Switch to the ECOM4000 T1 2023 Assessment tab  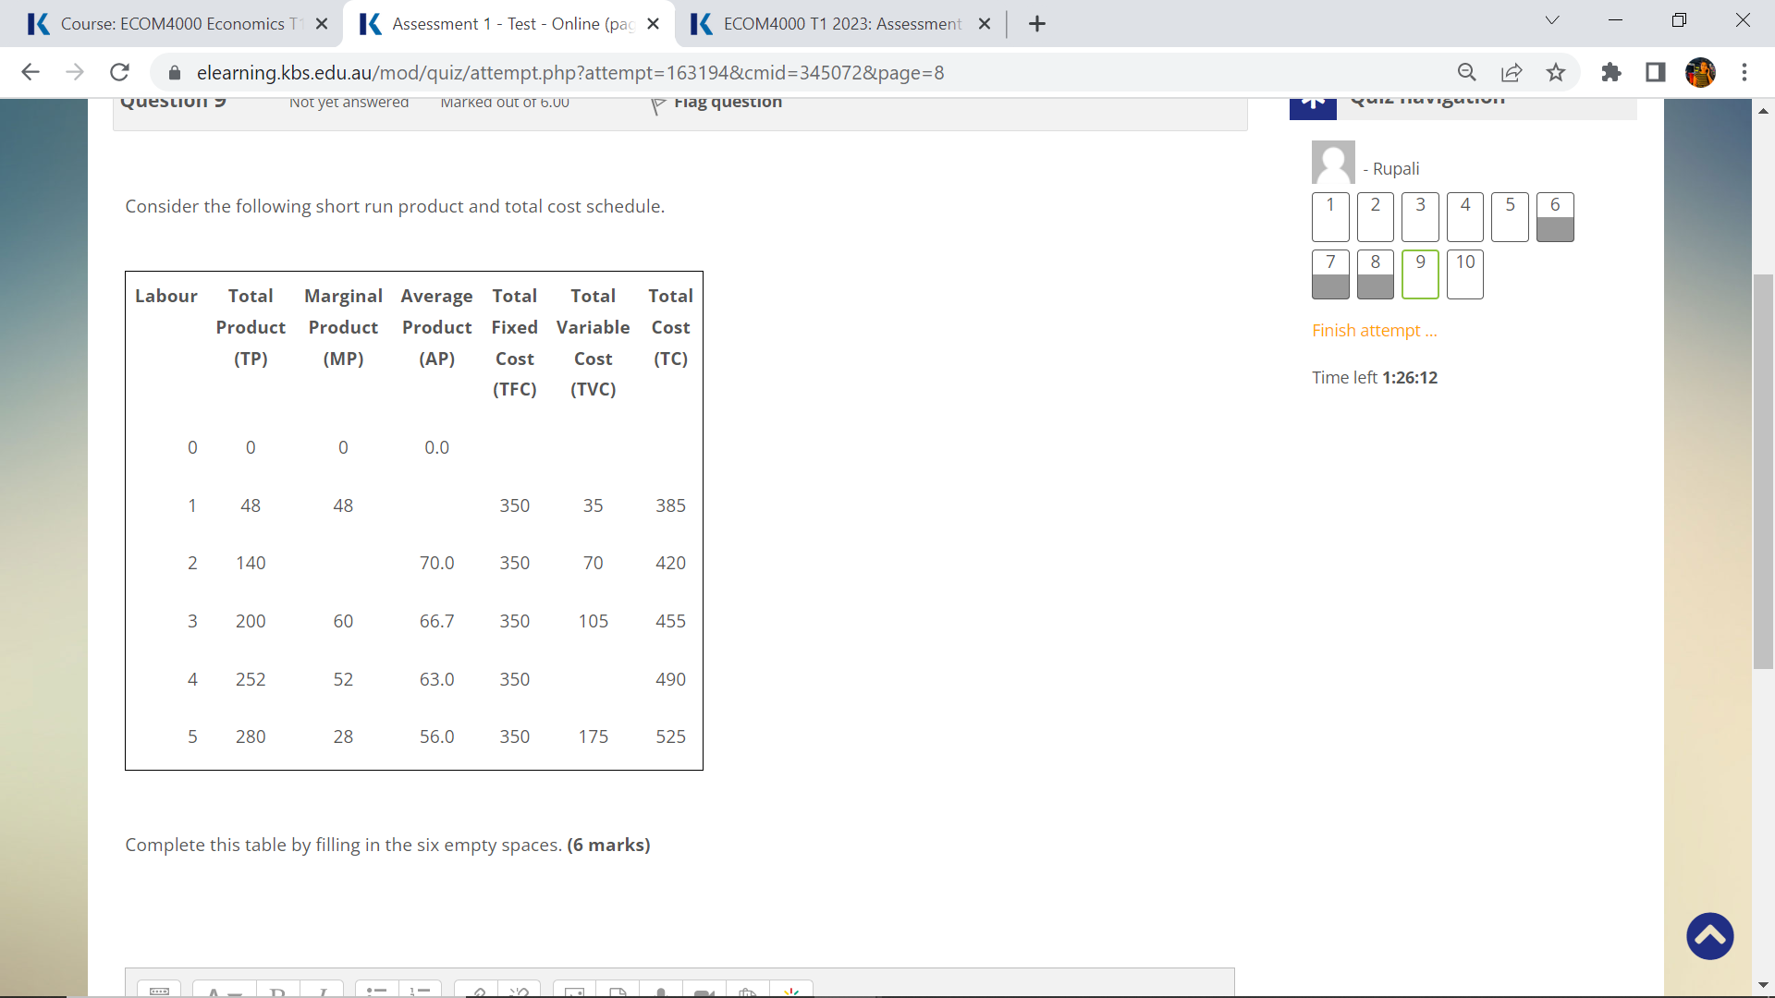832,23
